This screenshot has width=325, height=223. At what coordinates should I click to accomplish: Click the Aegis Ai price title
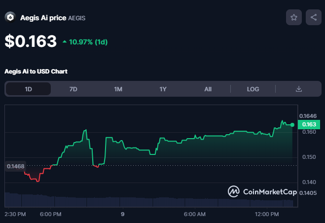point(43,18)
